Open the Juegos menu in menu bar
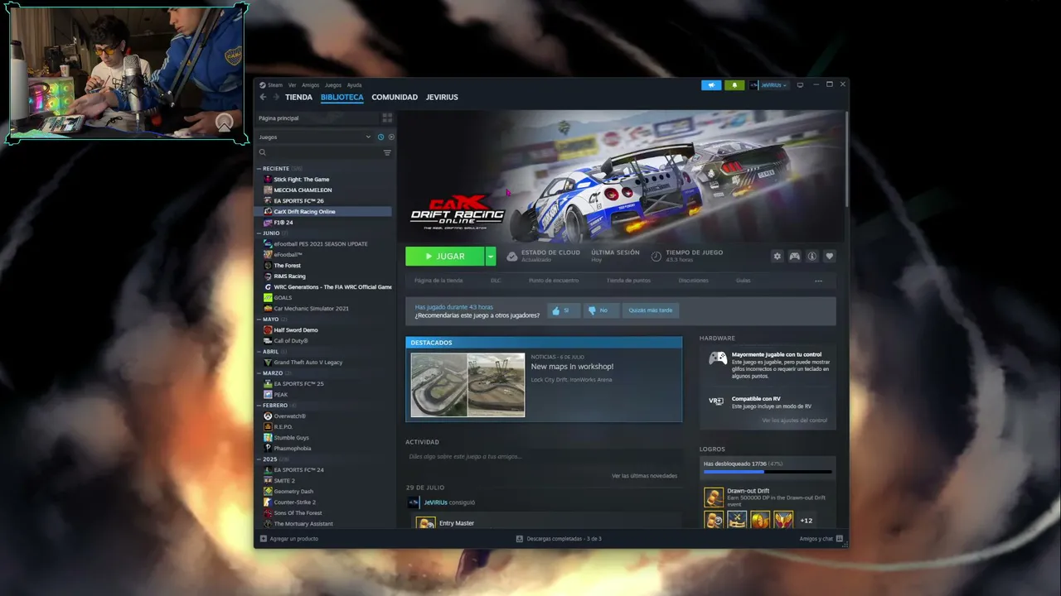The height and width of the screenshot is (596, 1061). (x=332, y=85)
